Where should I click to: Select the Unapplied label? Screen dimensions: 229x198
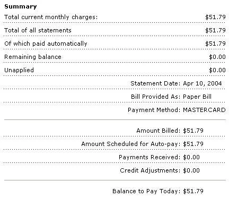19,70
